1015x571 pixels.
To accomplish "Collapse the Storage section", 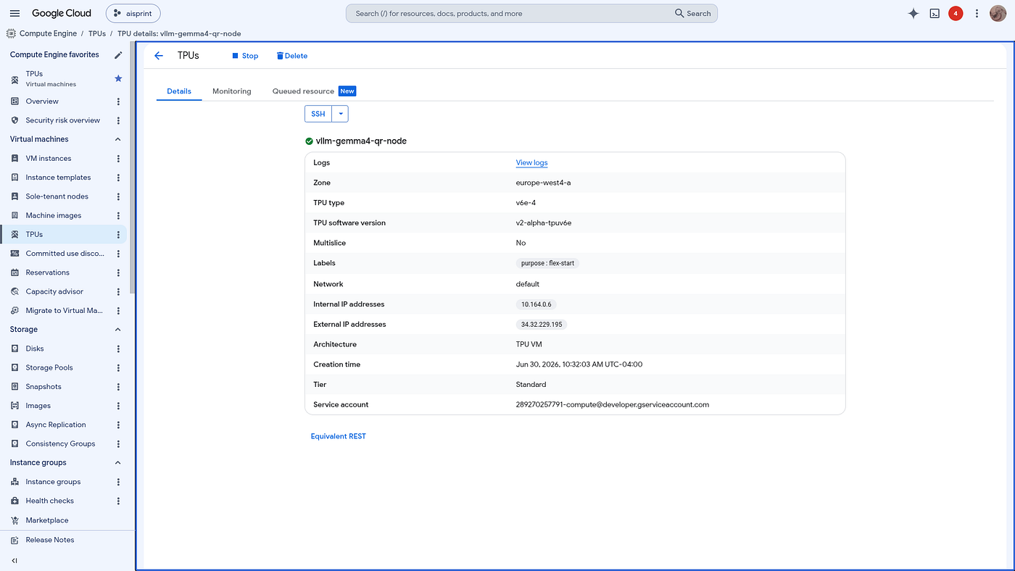I will (x=118, y=330).
